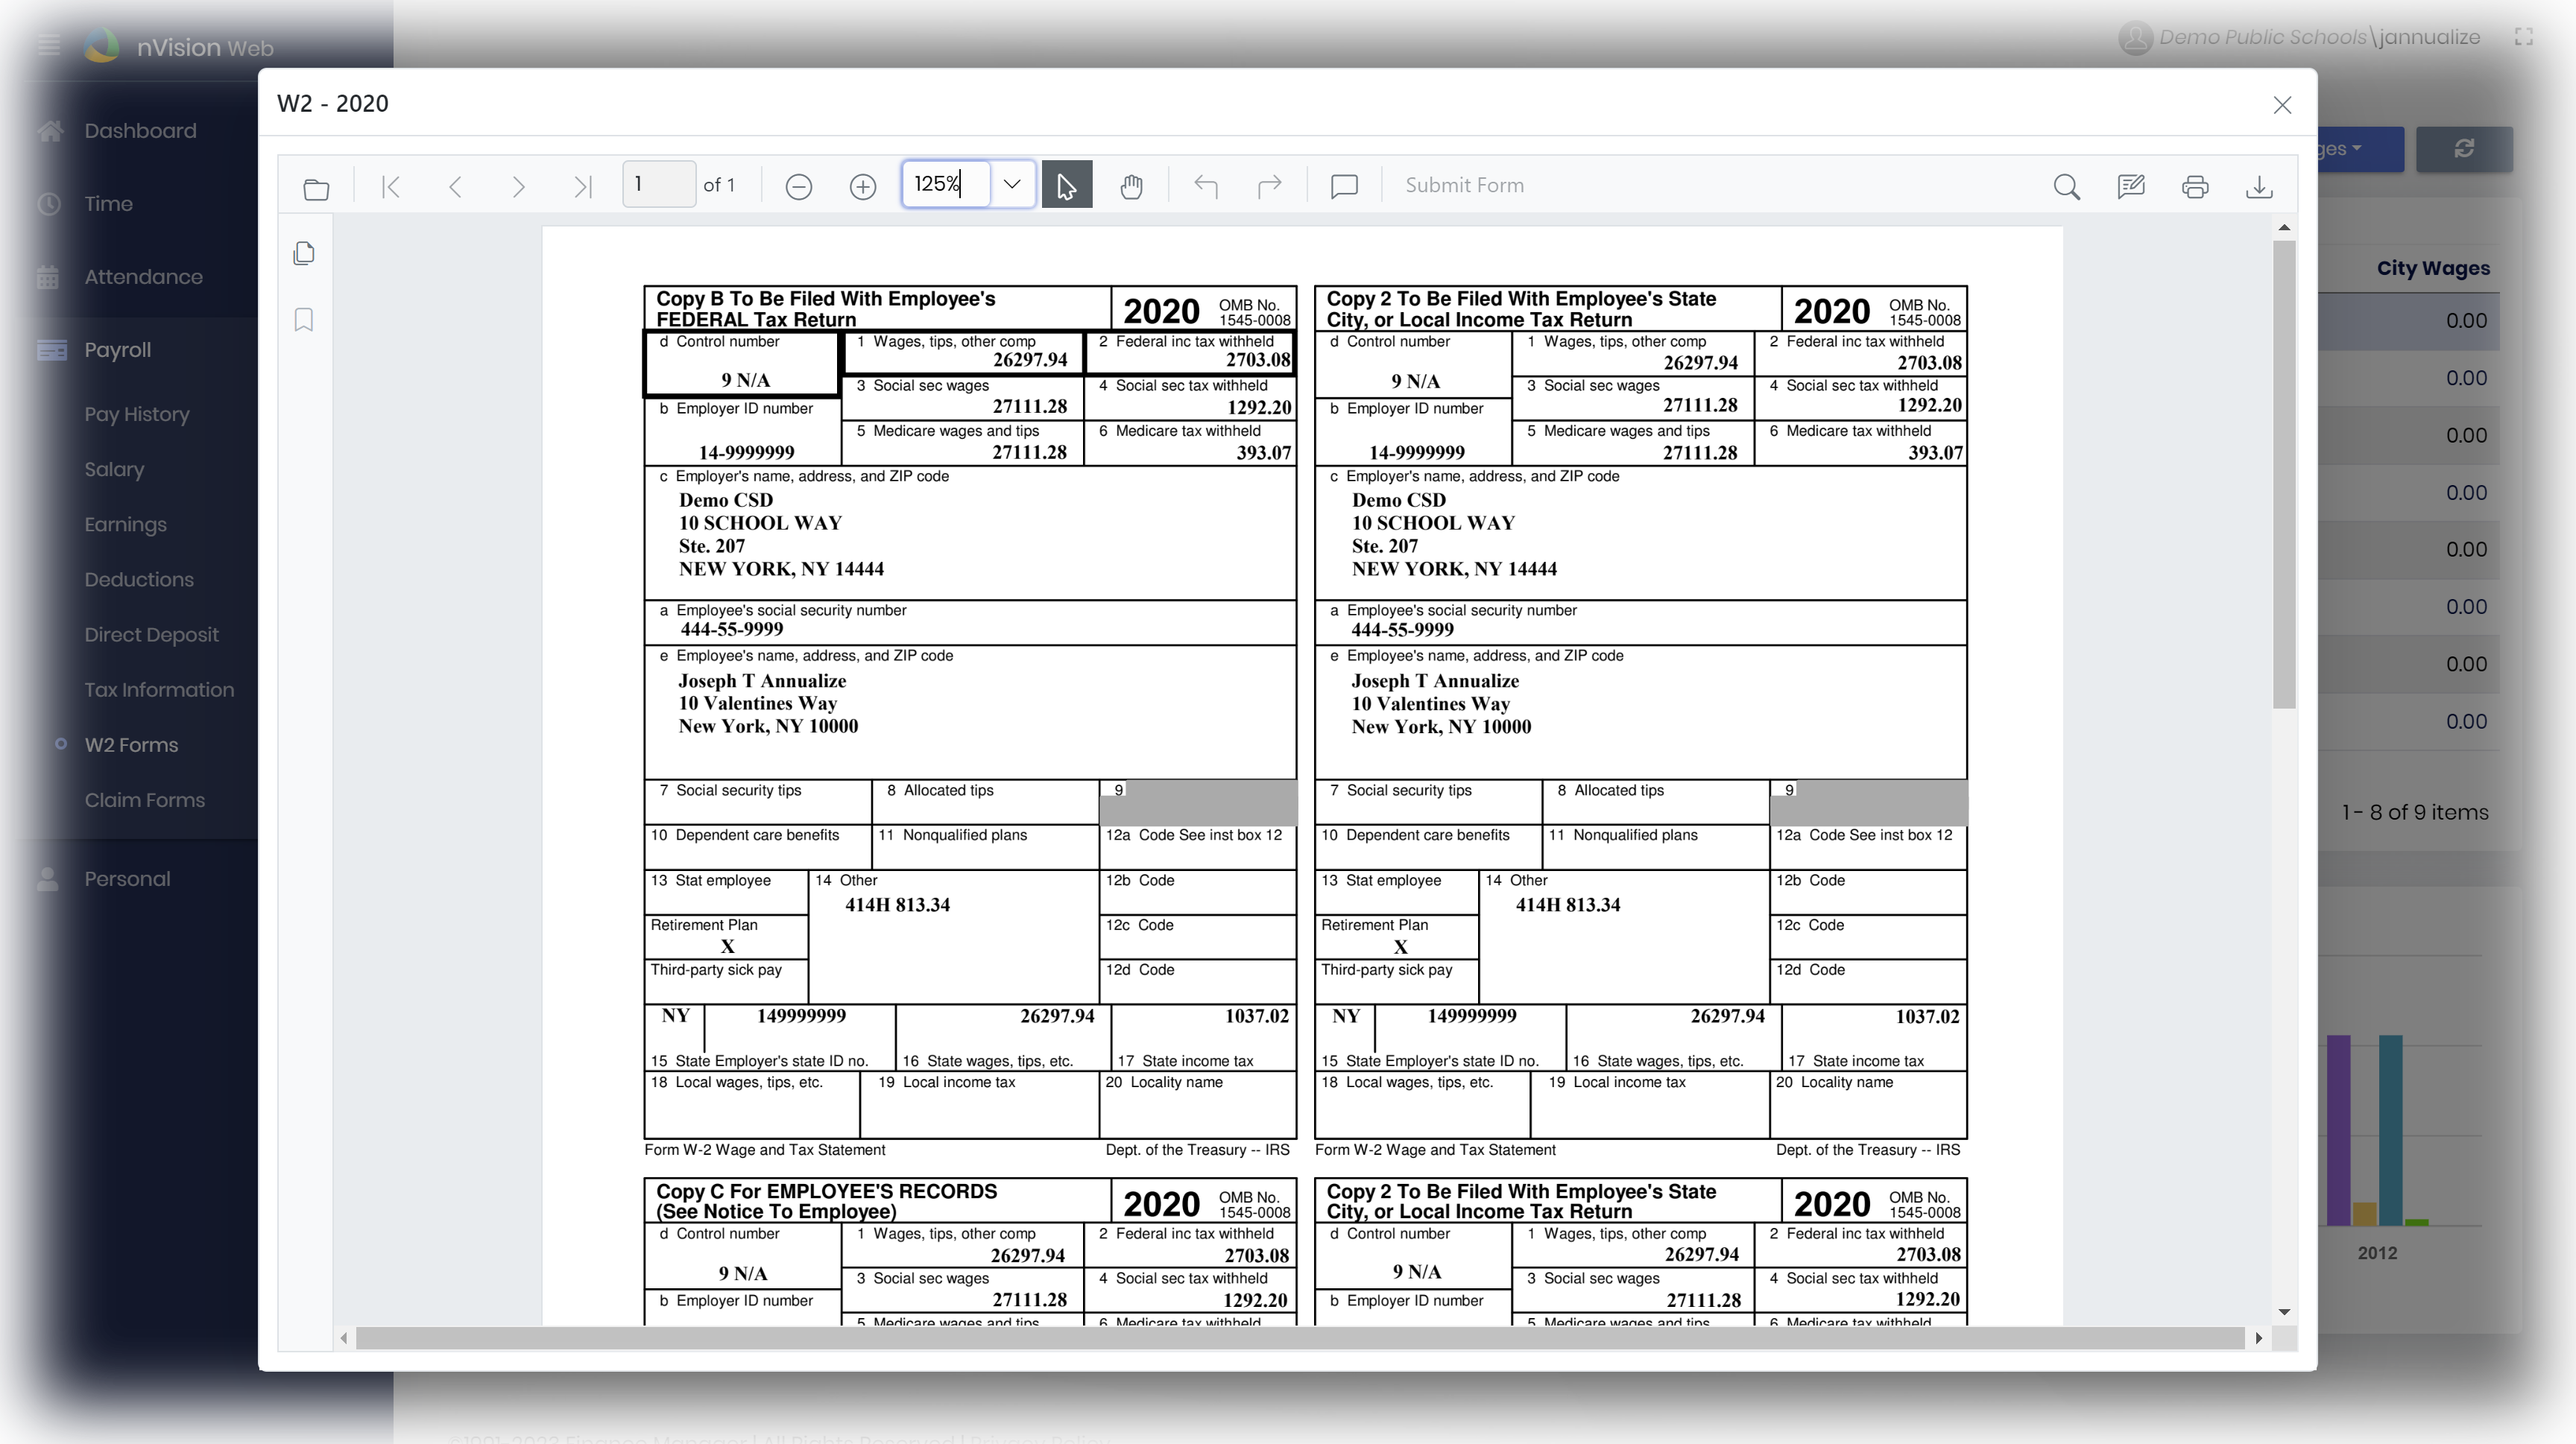Screen dimensions: 2576x1444
Task: Open the edit annotation toolbar icon
Action: pyautogui.click(x=2130, y=186)
